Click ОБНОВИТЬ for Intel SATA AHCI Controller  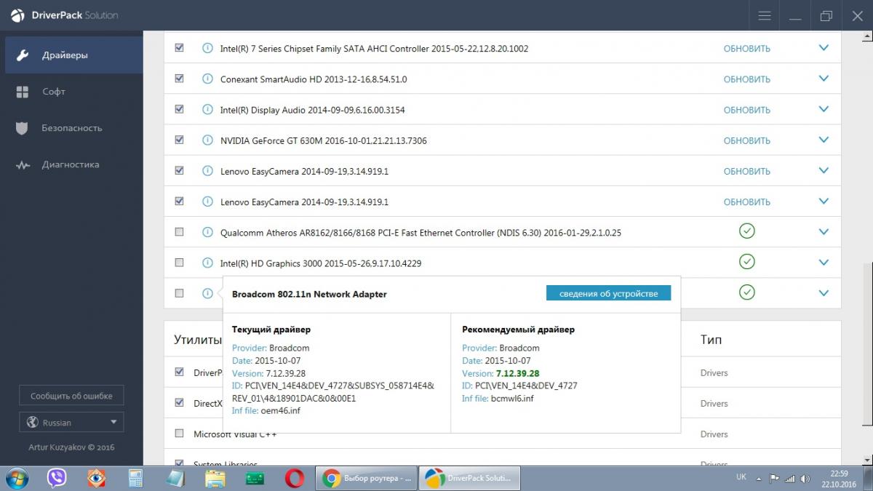[746, 49]
